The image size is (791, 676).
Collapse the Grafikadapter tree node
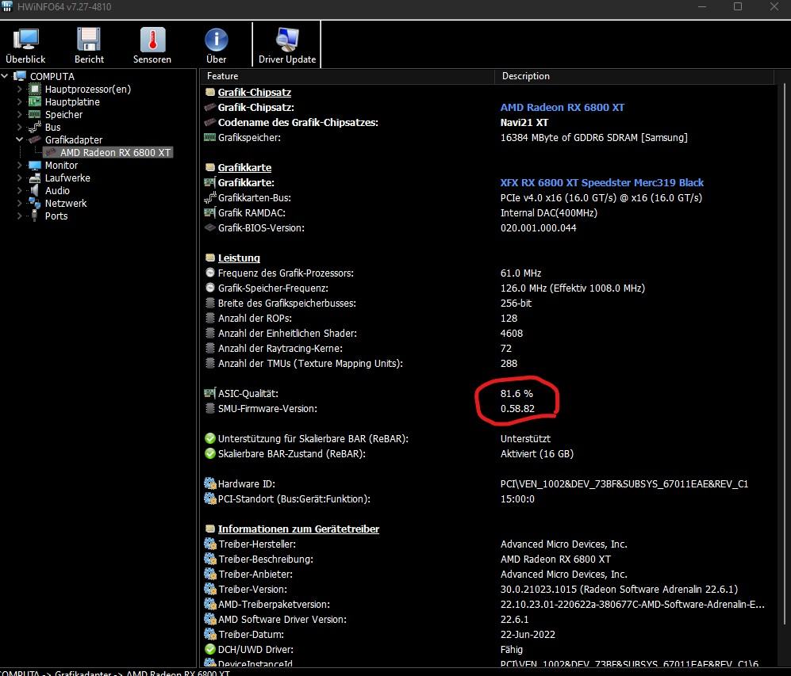click(x=20, y=139)
